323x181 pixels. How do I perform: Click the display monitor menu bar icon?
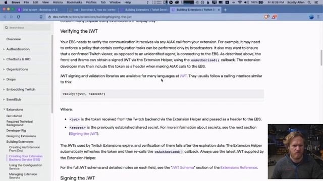tap(214, 3)
